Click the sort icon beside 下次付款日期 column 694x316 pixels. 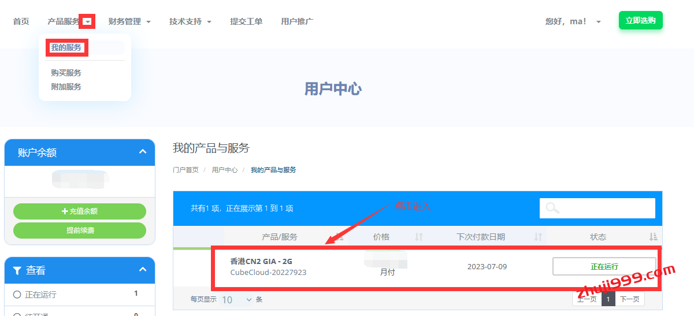(x=538, y=237)
